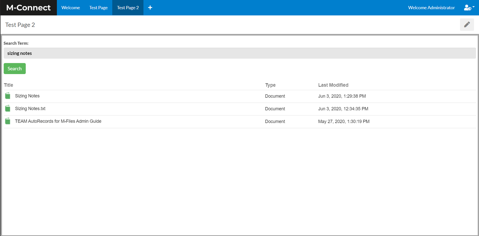The width and height of the screenshot is (479, 236).
Task: Click the Type column header
Action: (270, 85)
